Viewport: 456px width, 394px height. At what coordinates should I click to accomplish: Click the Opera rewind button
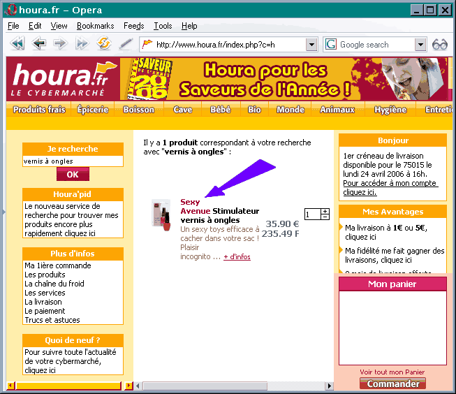[17, 44]
